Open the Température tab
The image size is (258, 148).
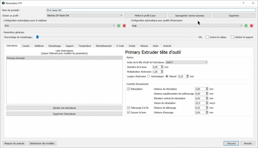coord(85,46)
